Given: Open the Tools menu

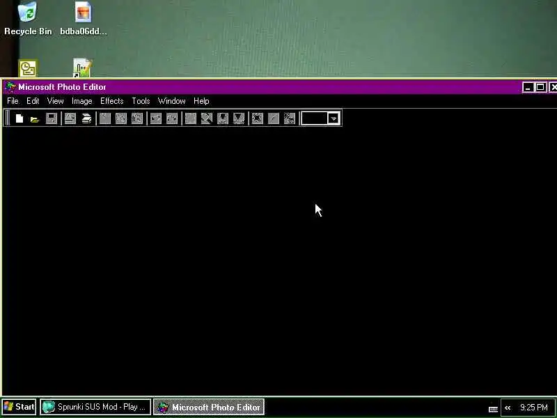Looking at the screenshot, I should pyautogui.click(x=141, y=101).
